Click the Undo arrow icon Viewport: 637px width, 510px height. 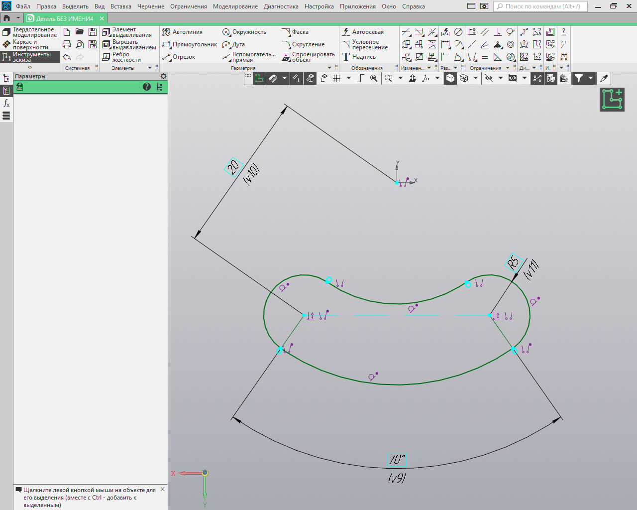67,57
